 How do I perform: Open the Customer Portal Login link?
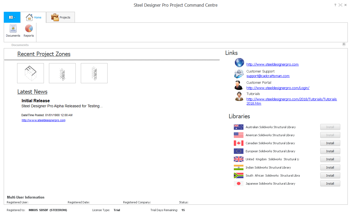click(278, 88)
